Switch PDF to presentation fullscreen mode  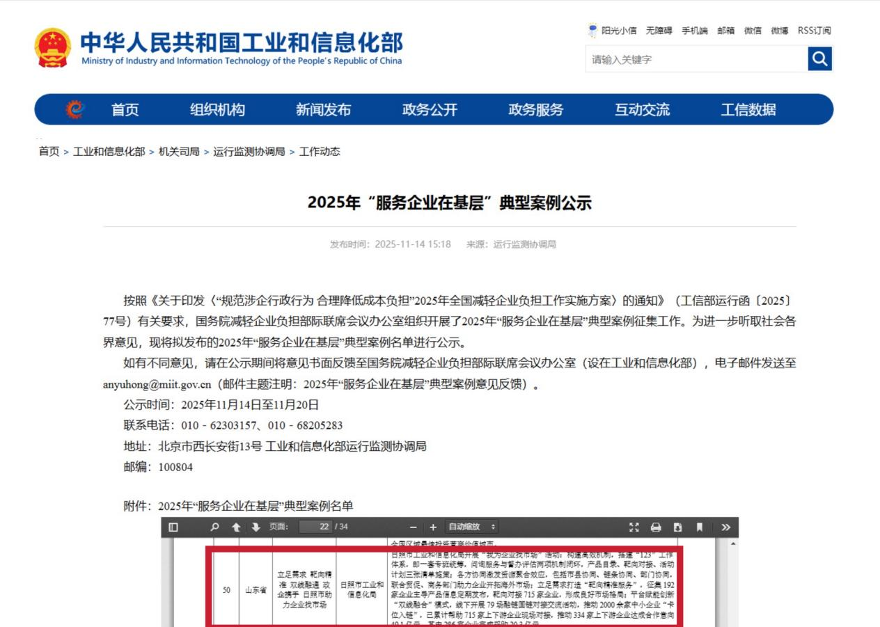pos(634,527)
